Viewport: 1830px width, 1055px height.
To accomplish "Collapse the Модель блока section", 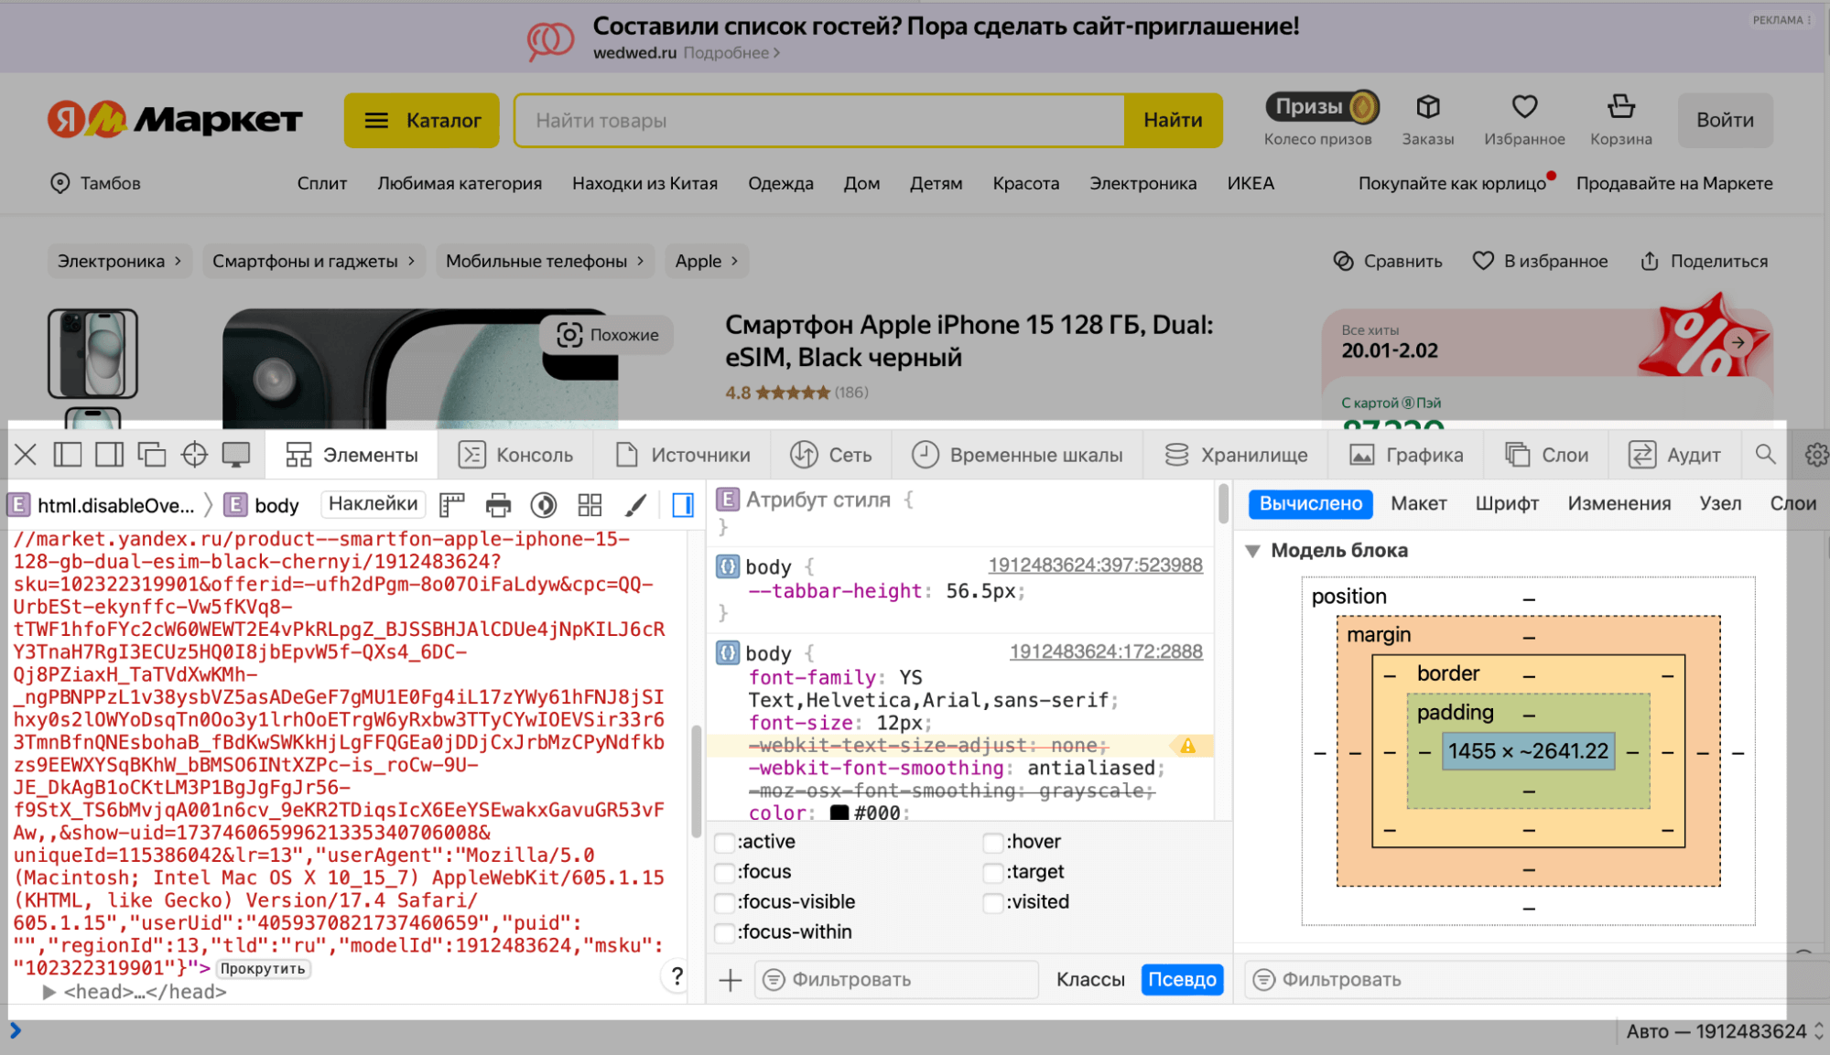I will 1252,551.
